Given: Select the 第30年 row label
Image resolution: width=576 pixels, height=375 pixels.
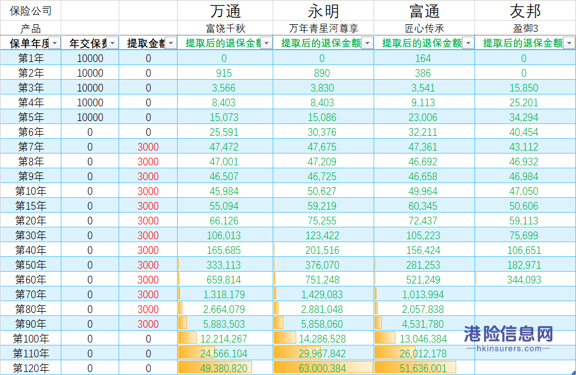Looking at the screenshot, I should point(31,235).
